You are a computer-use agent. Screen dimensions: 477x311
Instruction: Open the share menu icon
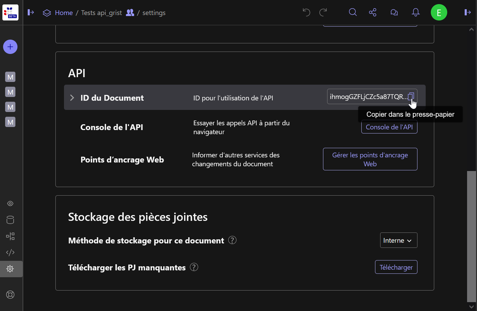click(373, 13)
